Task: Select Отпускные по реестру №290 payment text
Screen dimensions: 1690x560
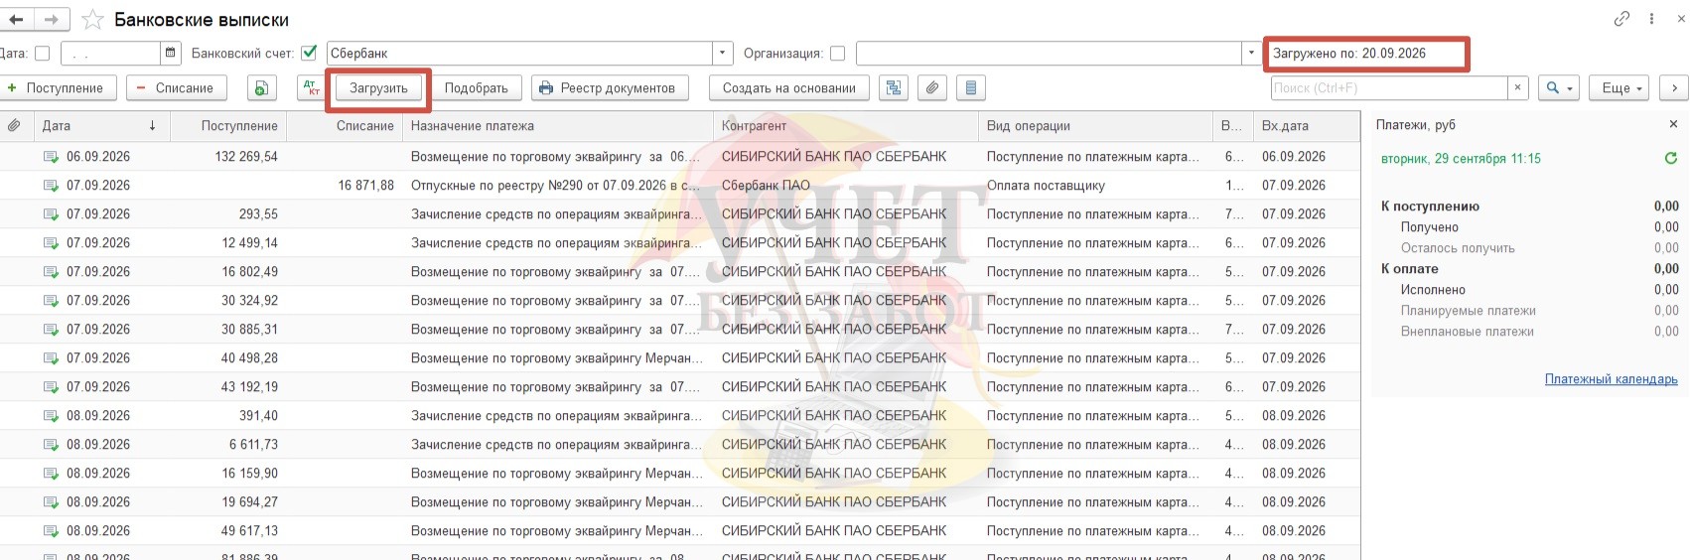Action: (558, 186)
